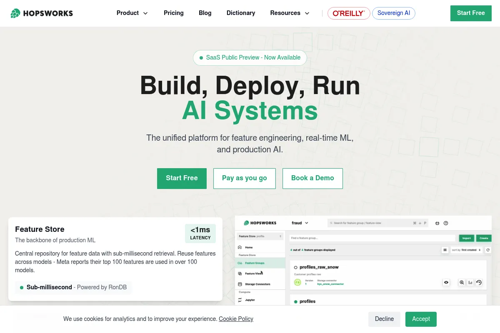This screenshot has height=333, width=500.
Task: Click the Import button in preview
Action: click(x=467, y=238)
